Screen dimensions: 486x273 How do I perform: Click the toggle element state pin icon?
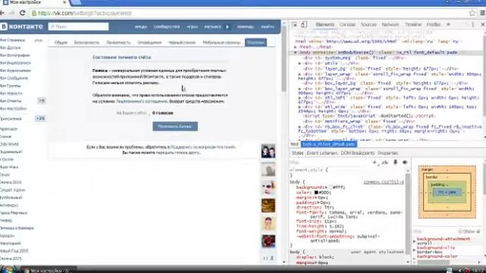click(x=395, y=162)
